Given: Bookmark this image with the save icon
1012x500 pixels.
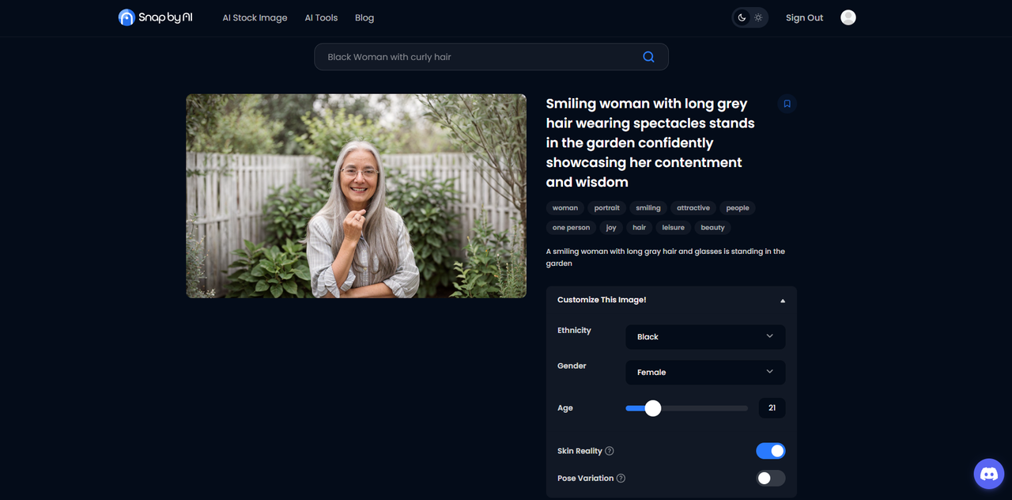Looking at the screenshot, I should [787, 104].
